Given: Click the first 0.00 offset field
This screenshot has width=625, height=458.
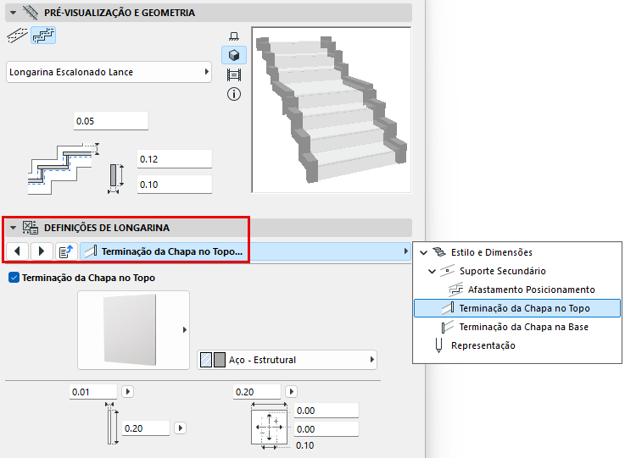Looking at the screenshot, I should (326, 411).
